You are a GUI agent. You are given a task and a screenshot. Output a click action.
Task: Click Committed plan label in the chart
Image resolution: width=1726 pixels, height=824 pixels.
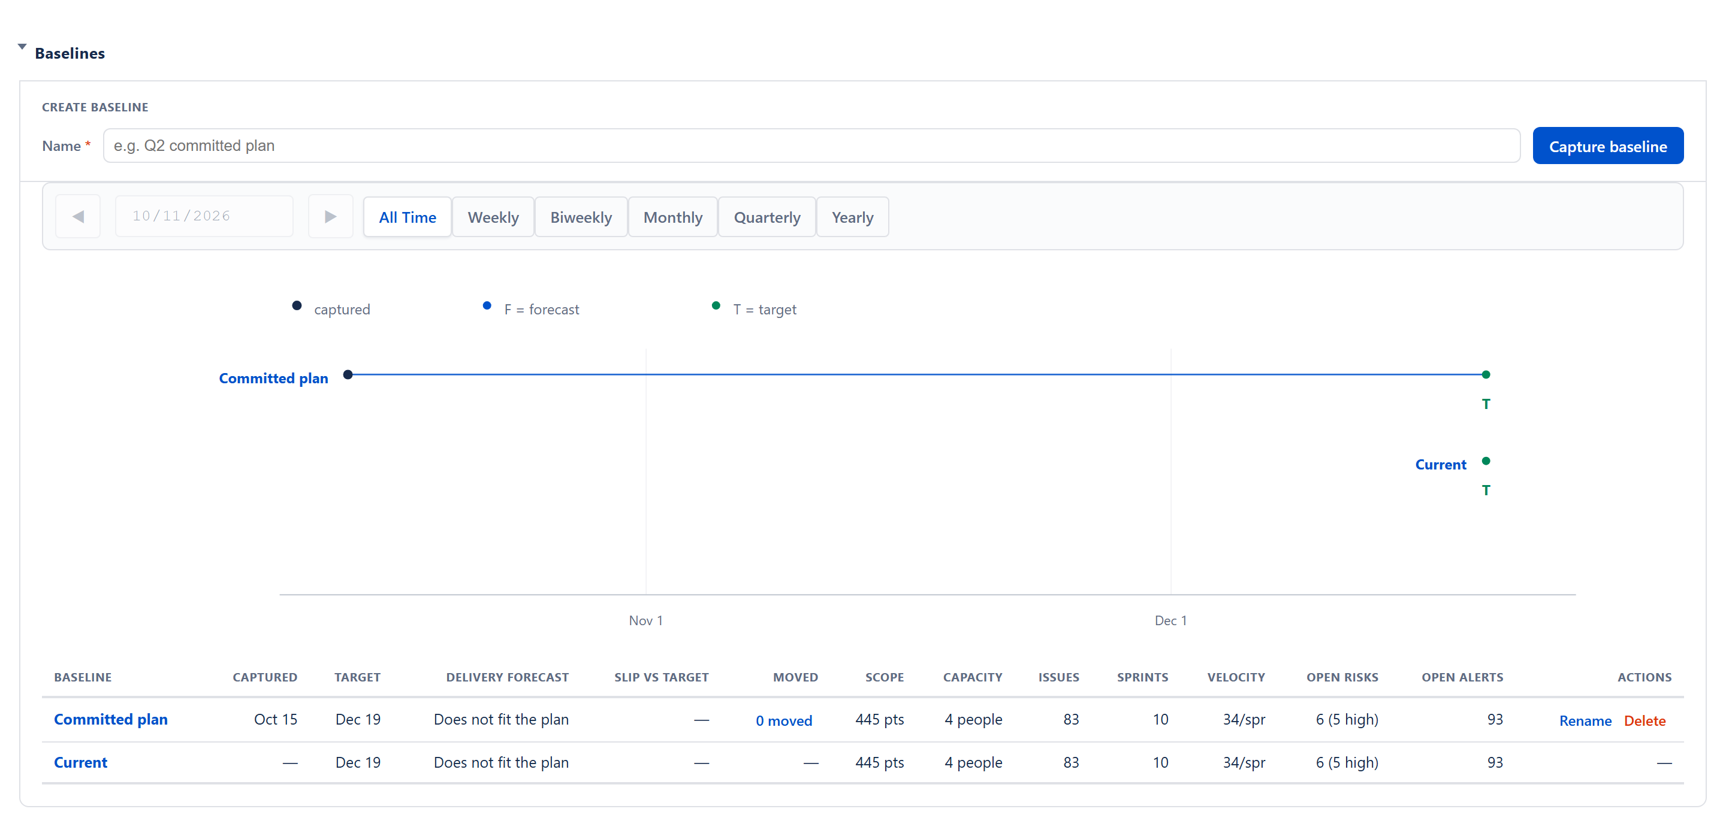273,378
